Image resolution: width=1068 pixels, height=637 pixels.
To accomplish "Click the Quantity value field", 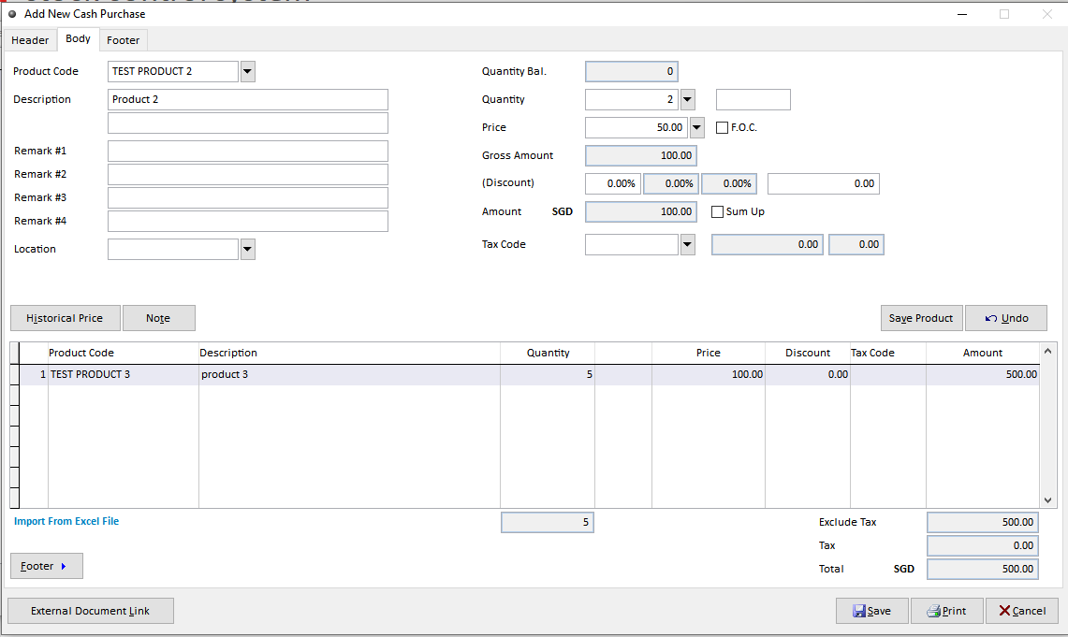I will point(632,99).
